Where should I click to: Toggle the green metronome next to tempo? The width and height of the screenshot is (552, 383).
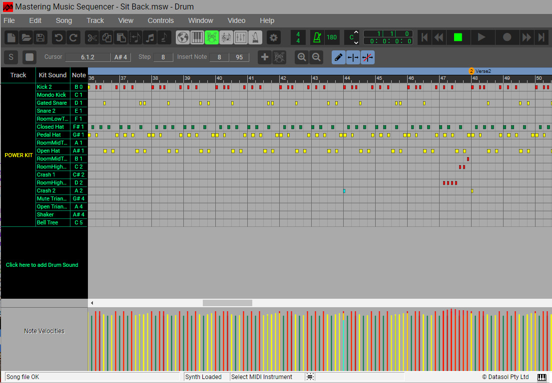[x=317, y=37]
